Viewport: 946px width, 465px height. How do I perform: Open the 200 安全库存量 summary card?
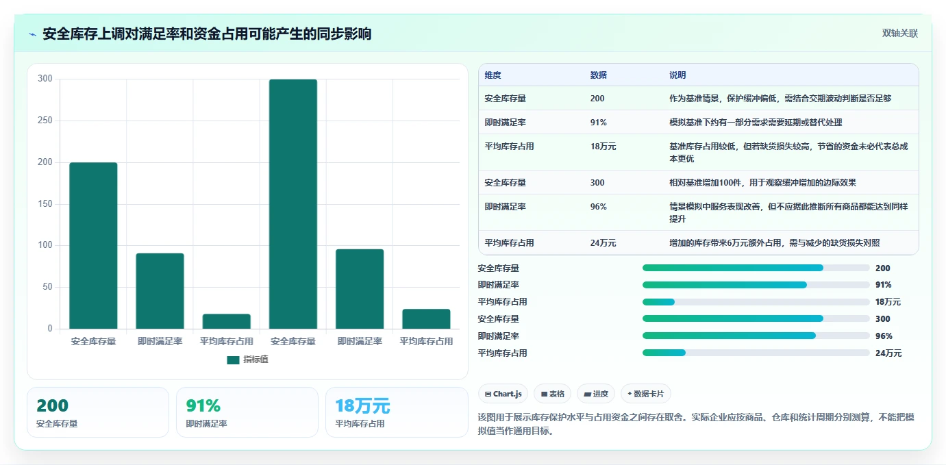coord(98,412)
